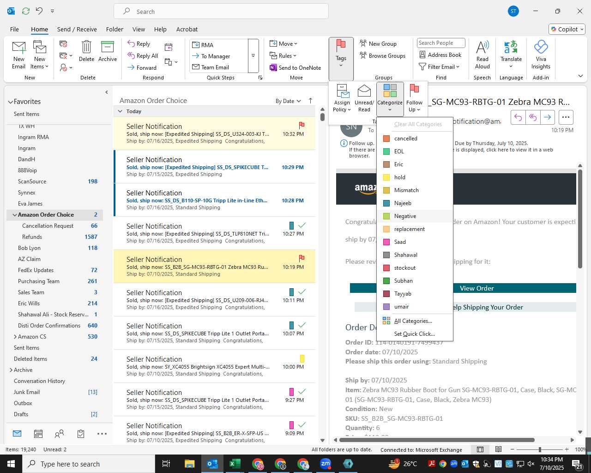The width and height of the screenshot is (591, 473).
Task: Click the Undo icon in title bar
Action: 39,11
